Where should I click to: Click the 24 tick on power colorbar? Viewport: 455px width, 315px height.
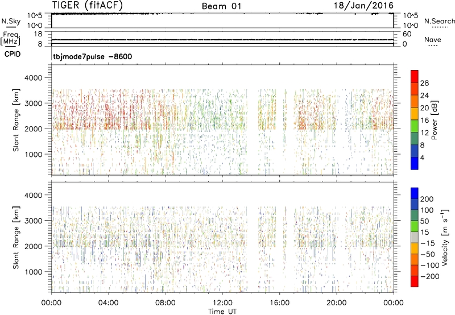(424, 96)
